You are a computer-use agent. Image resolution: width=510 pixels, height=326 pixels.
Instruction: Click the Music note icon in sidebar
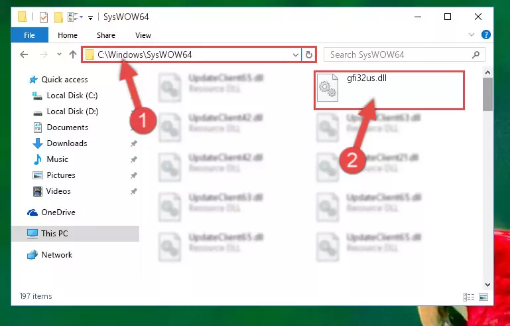click(x=37, y=159)
